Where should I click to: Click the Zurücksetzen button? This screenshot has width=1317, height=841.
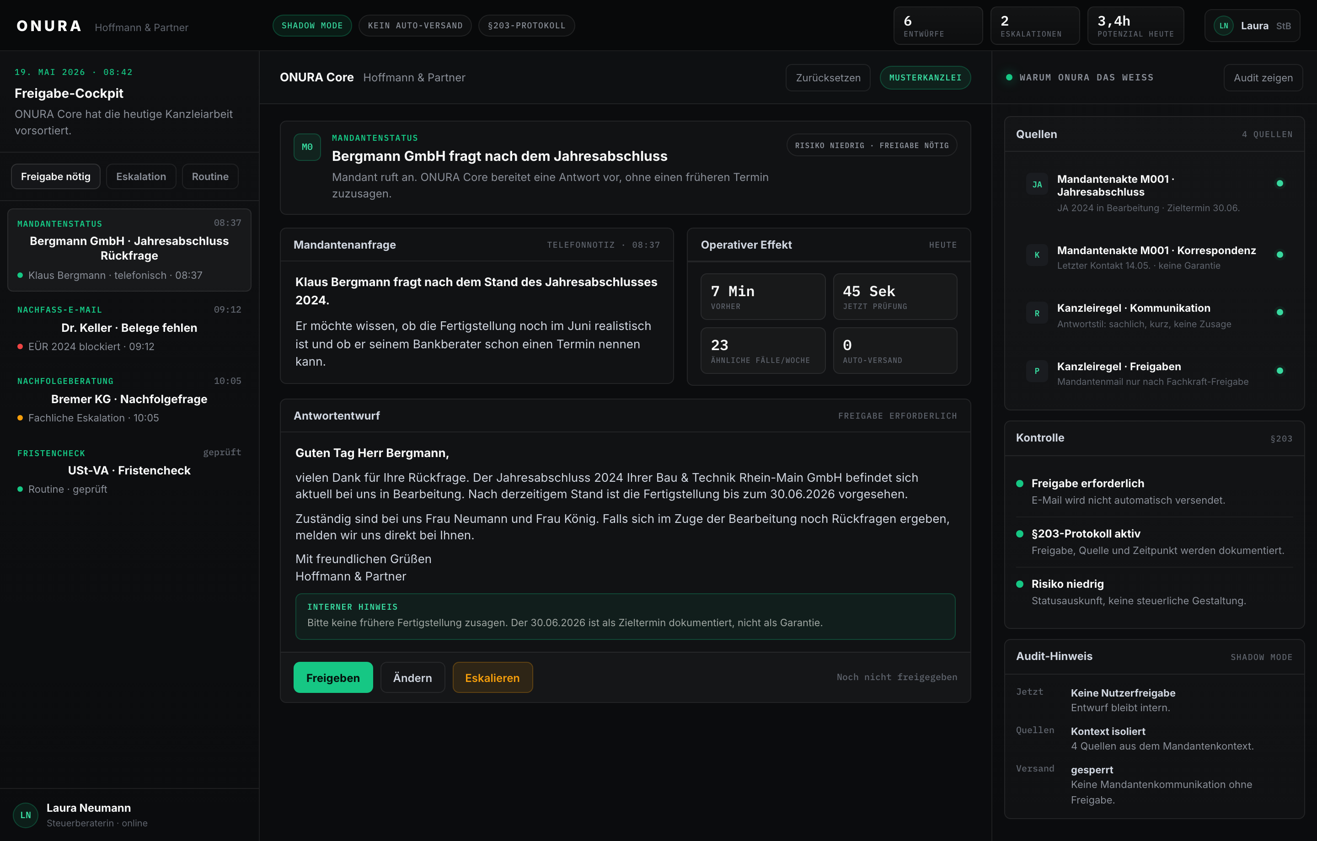click(x=828, y=78)
